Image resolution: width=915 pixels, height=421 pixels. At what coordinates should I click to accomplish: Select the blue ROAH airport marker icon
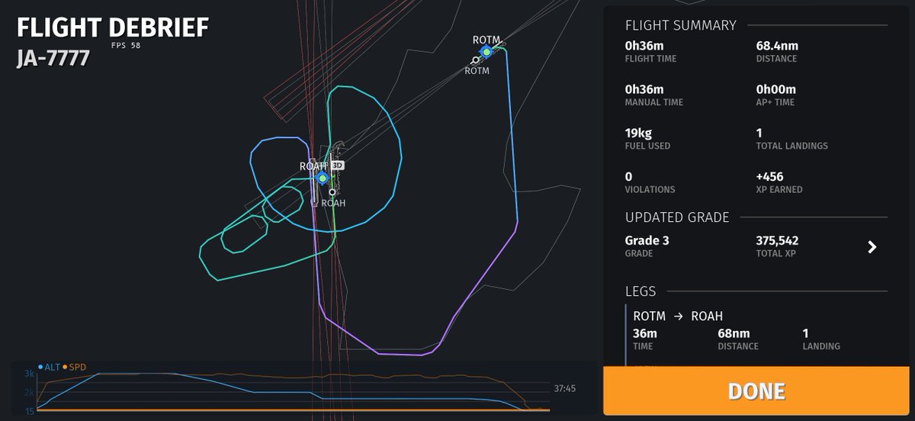[322, 178]
